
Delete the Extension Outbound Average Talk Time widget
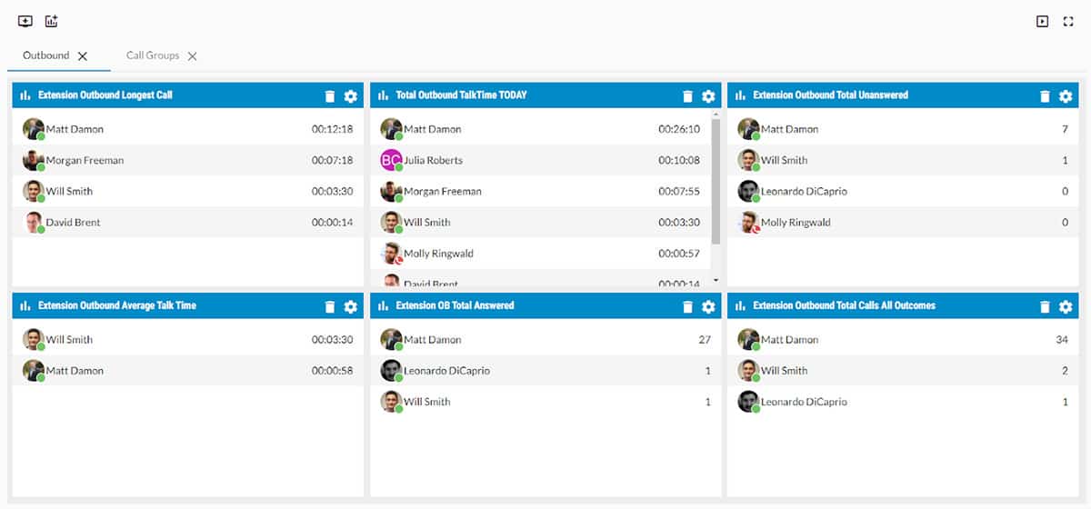(330, 307)
